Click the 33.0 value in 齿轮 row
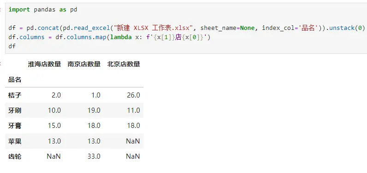The image size is (367, 173). [94, 156]
